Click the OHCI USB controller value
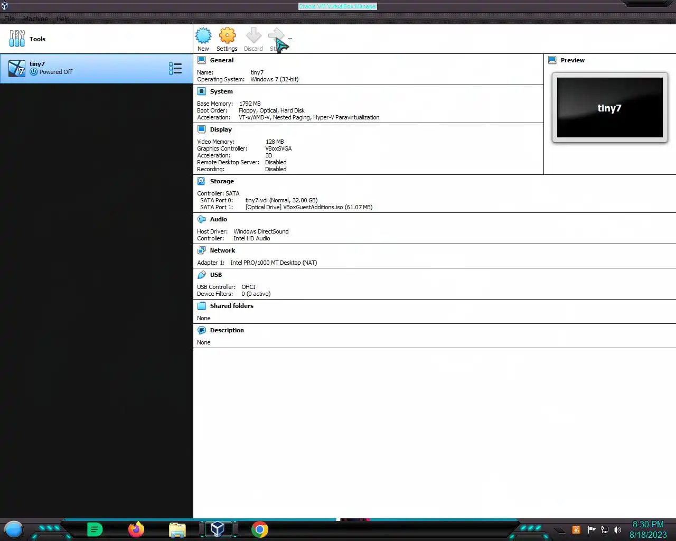The image size is (676, 541). pyautogui.click(x=248, y=287)
